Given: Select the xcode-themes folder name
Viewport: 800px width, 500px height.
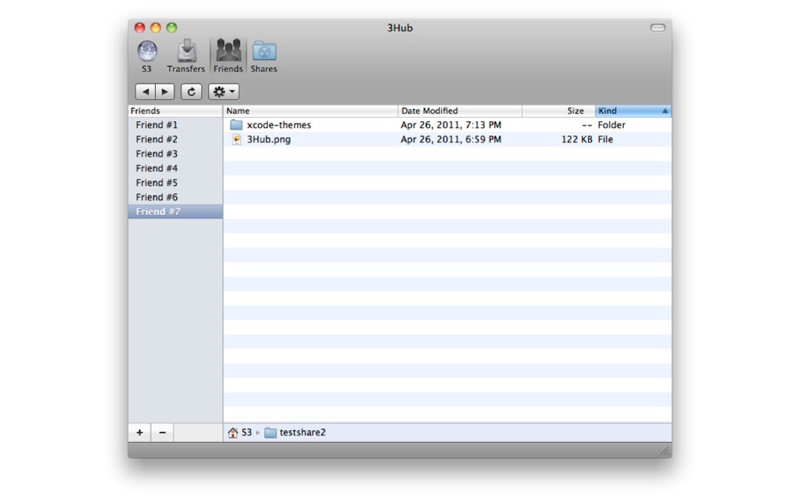Looking at the screenshot, I should (279, 125).
